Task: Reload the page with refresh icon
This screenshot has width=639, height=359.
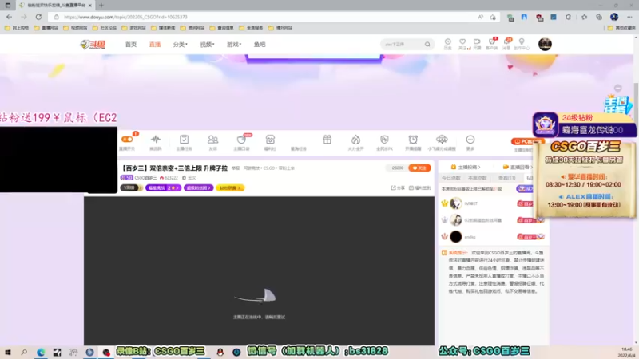Action: (38, 17)
